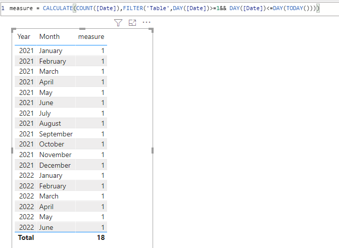Viewport: 339px width, 248px height.
Task: Grab the visual's right-middle resize handle
Action: point(153,151)
